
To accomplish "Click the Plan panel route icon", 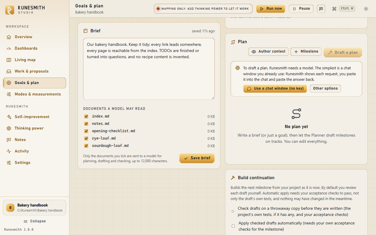I will pos(233,42).
